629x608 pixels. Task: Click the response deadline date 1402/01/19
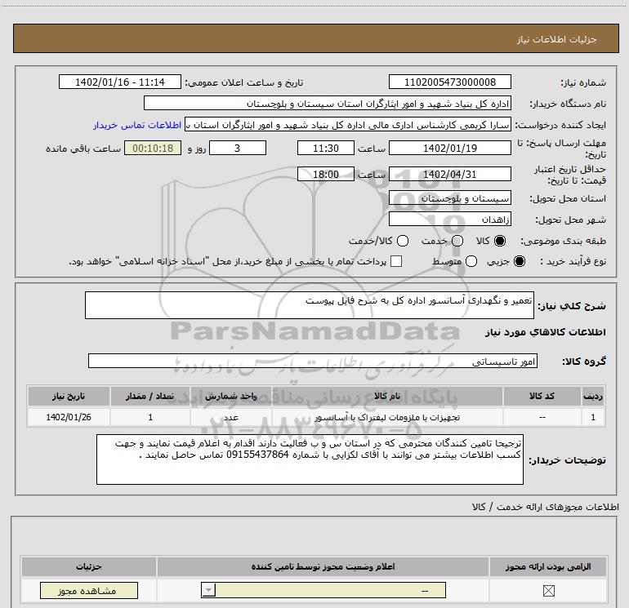(449, 148)
